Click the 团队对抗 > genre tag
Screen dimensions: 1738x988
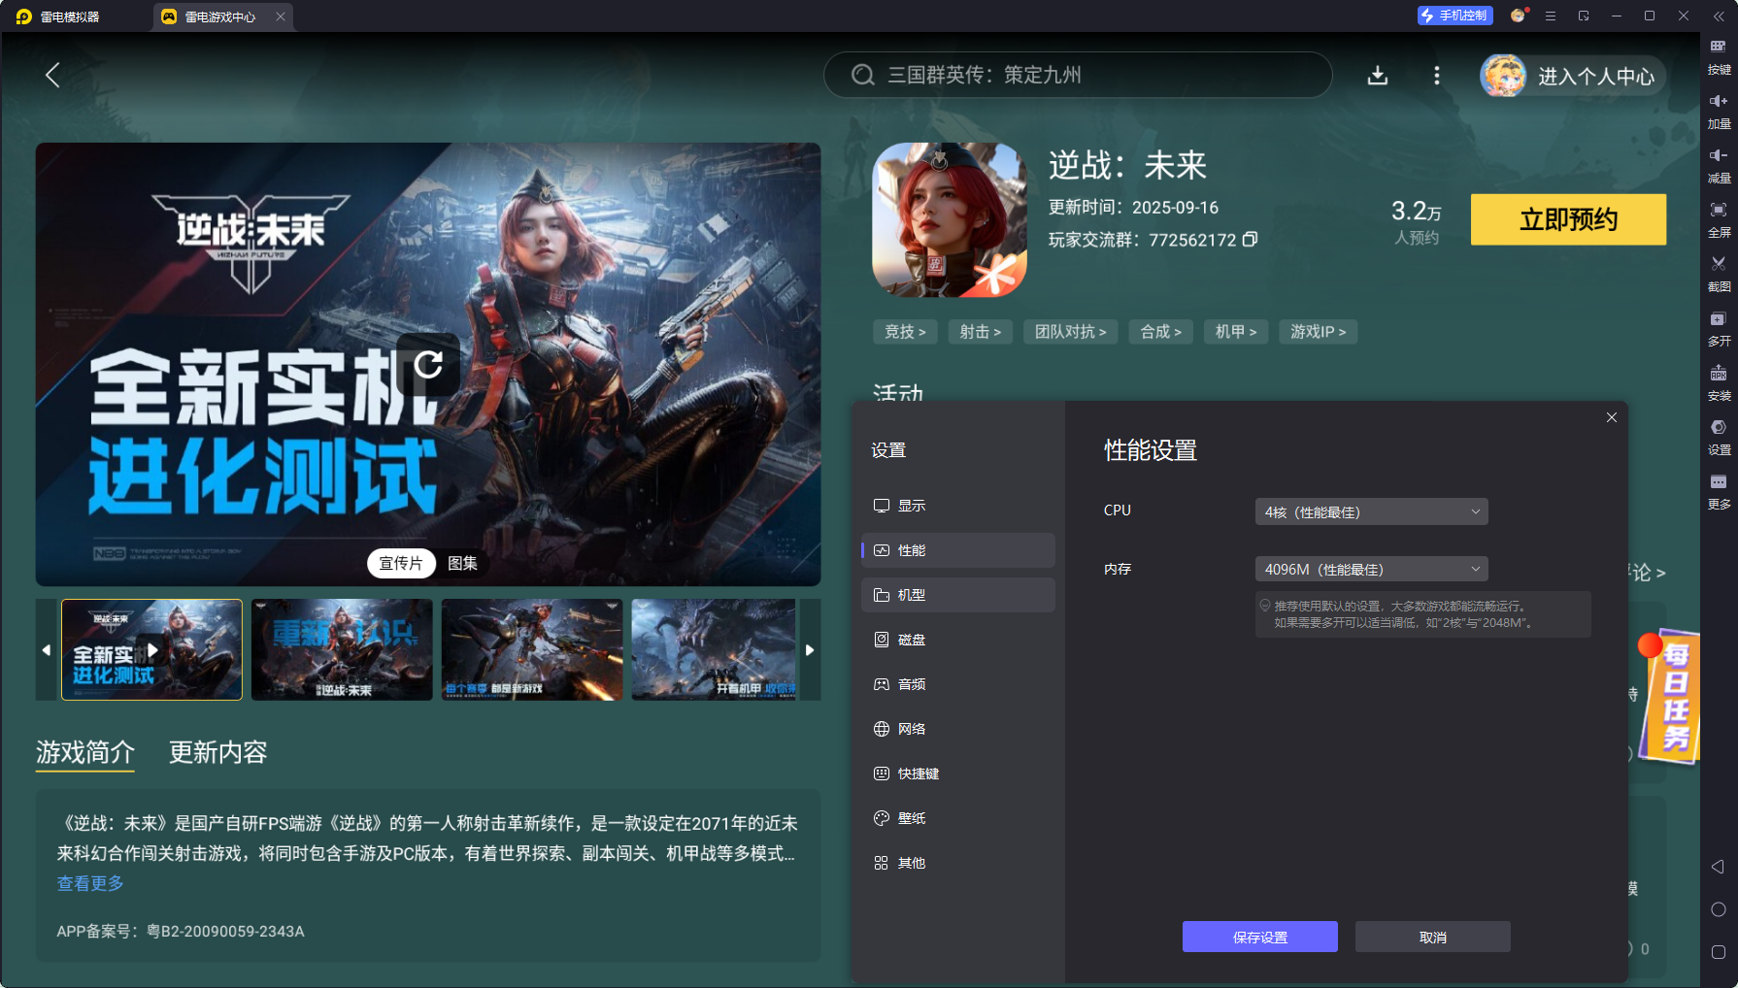(x=1071, y=332)
